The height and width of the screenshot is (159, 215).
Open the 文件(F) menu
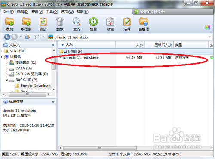(x=8, y=12)
